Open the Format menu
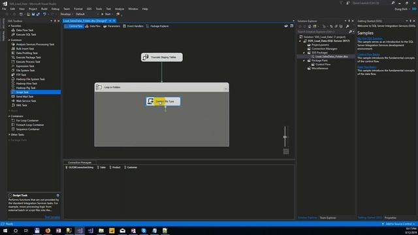The width and height of the screenshot is (418, 235). pos(78,8)
